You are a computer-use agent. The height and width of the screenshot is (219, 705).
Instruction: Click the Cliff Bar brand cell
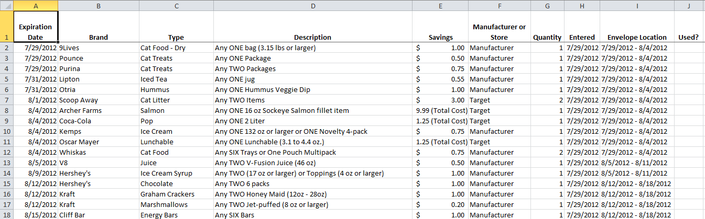[99, 215]
